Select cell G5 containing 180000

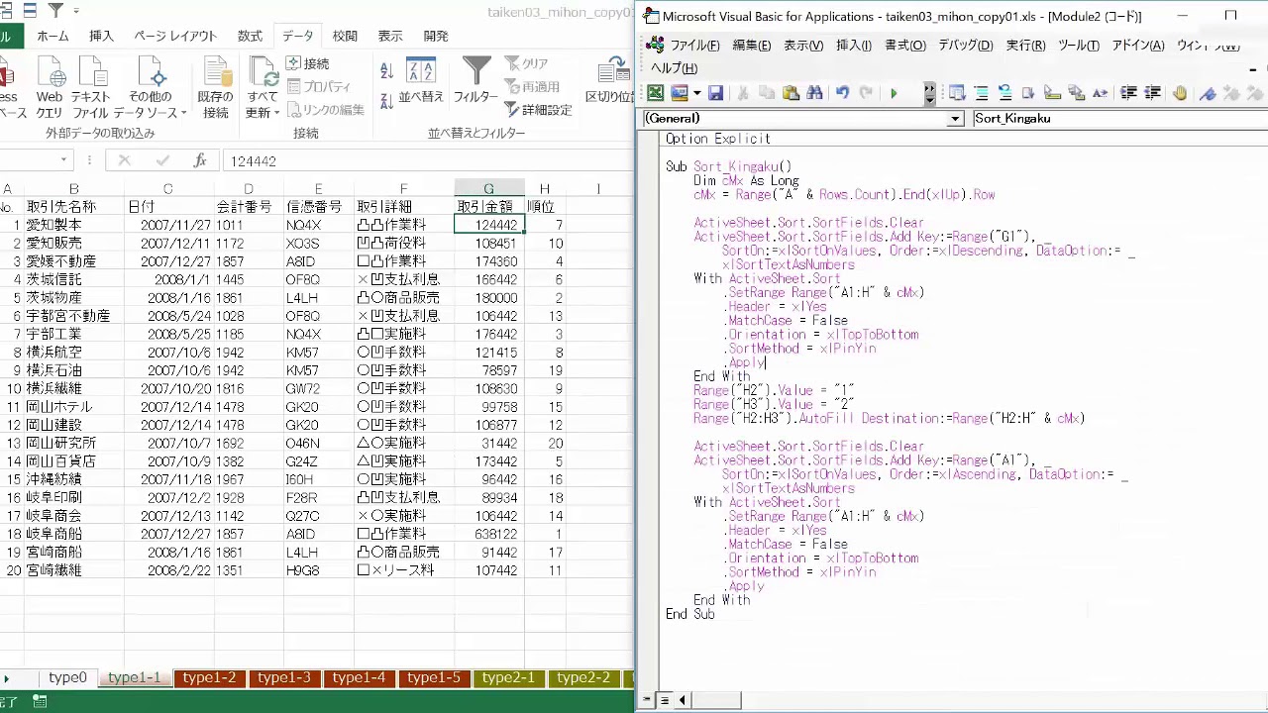point(488,297)
